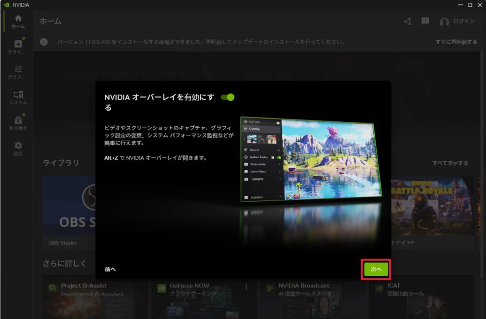The height and width of the screenshot is (319, 486).
Task: Open the Redeem (引き換え) section
Action: [x=18, y=120]
